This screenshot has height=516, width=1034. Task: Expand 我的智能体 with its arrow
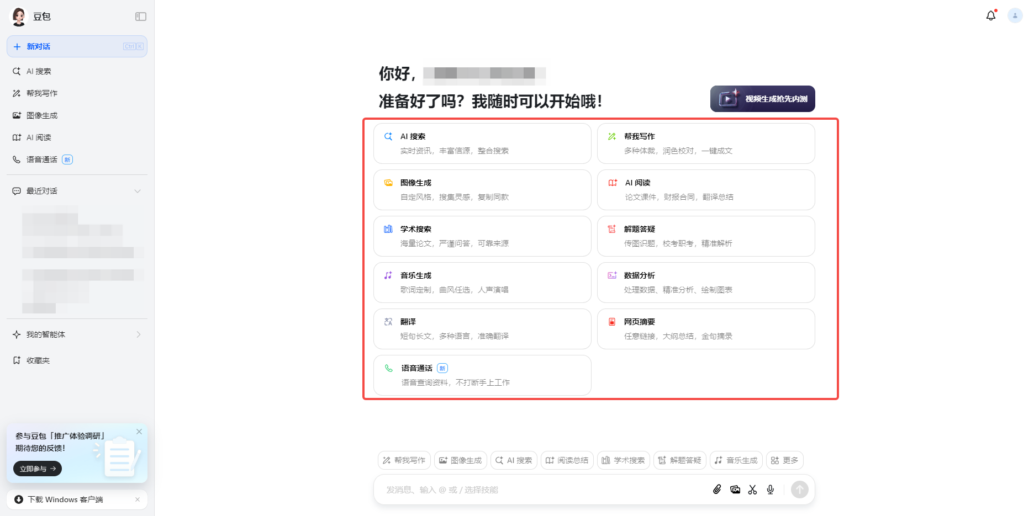coord(139,334)
